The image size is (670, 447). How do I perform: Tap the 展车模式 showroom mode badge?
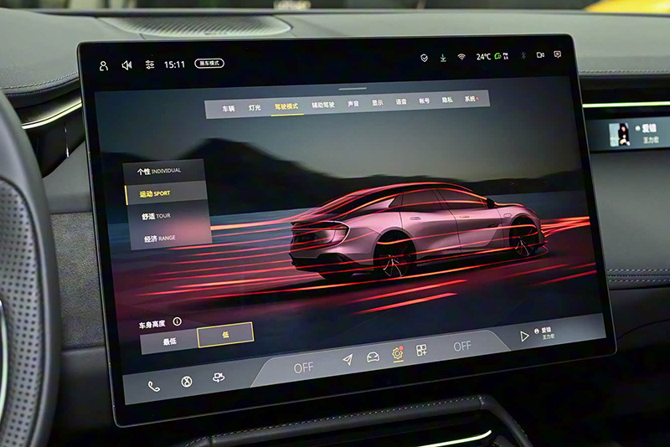(x=209, y=63)
